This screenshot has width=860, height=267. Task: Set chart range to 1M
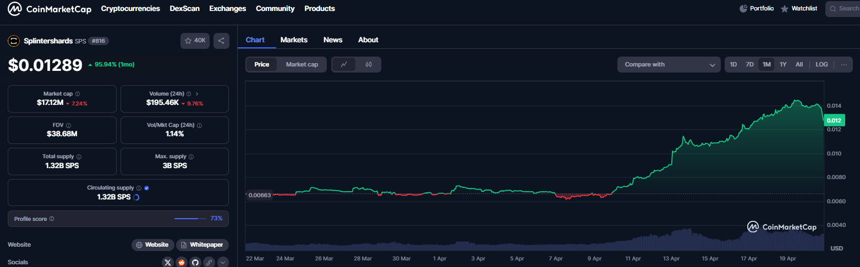tap(766, 64)
